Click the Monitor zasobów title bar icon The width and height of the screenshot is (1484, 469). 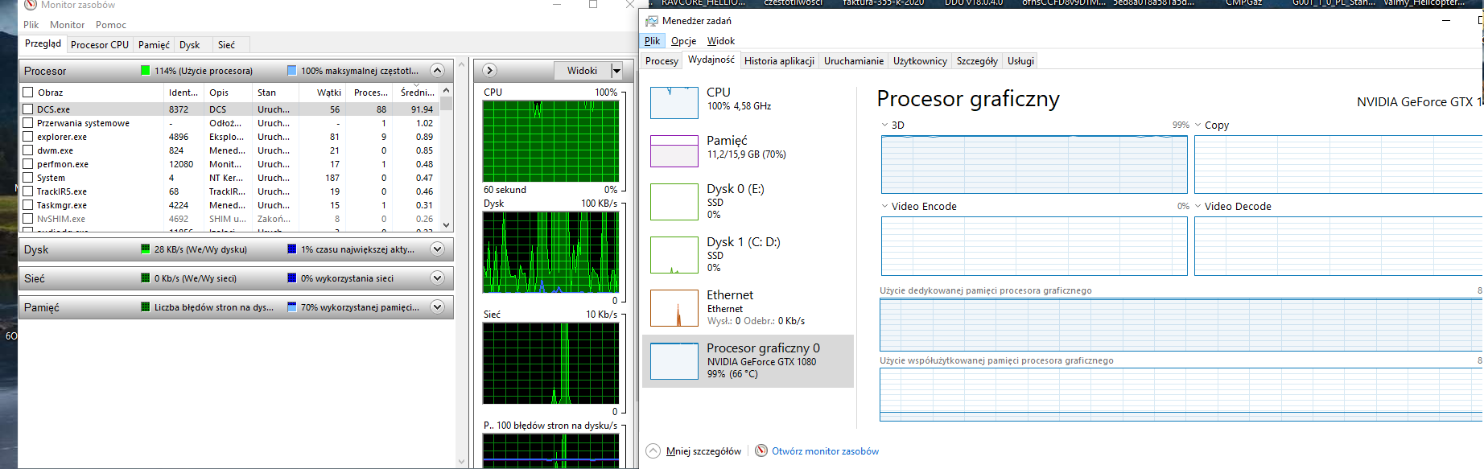pos(31,5)
